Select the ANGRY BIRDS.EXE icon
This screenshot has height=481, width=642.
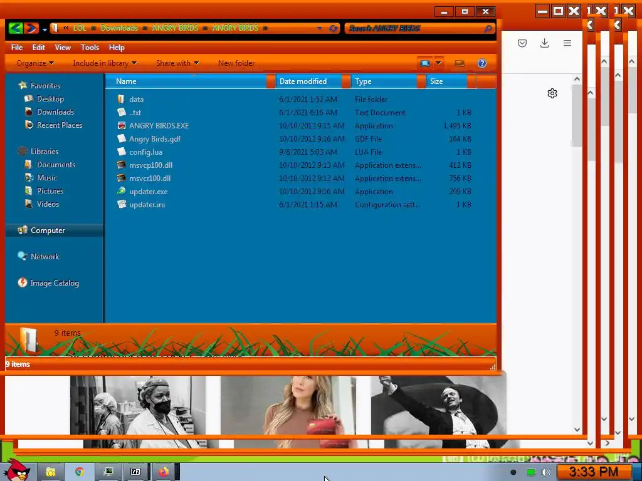click(121, 125)
